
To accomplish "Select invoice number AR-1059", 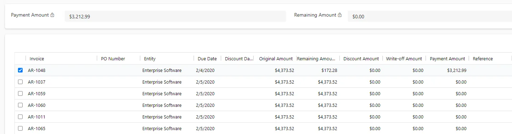I will [x=37, y=93].
